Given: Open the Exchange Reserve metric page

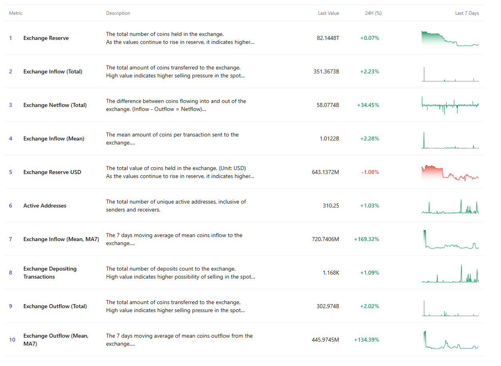Looking at the screenshot, I should point(46,38).
